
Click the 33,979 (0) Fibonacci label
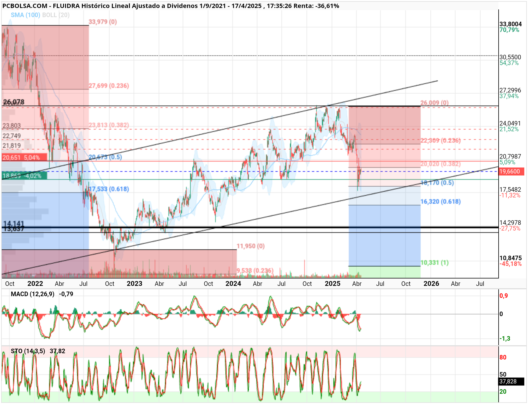coord(103,22)
